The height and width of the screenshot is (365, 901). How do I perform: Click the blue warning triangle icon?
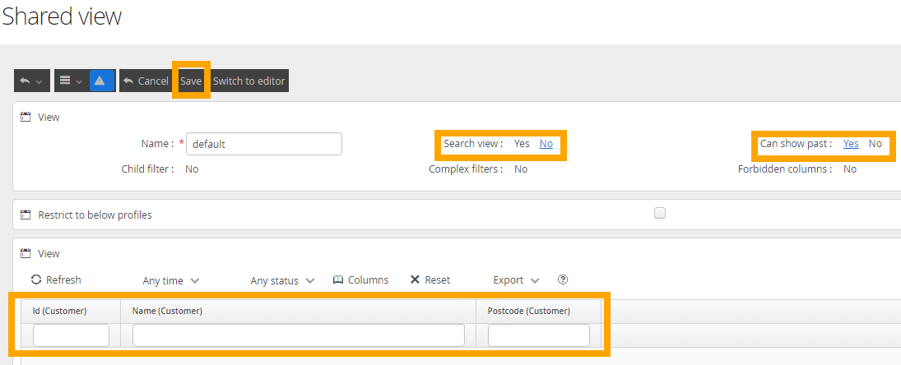[x=99, y=81]
